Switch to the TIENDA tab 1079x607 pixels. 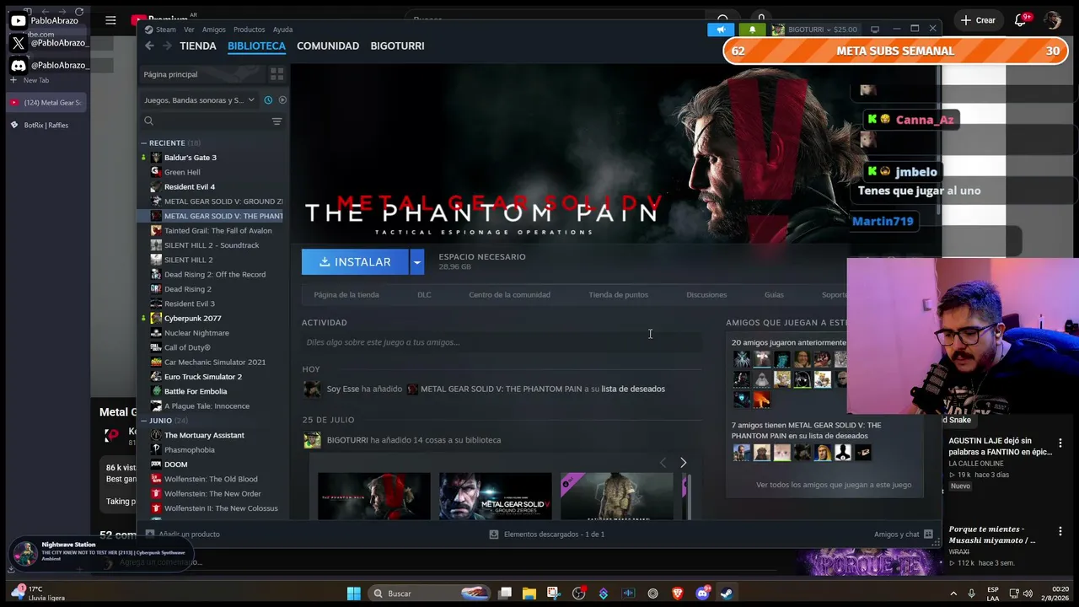click(x=198, y=46)
